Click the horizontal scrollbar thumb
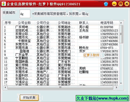 pos(60,88)
